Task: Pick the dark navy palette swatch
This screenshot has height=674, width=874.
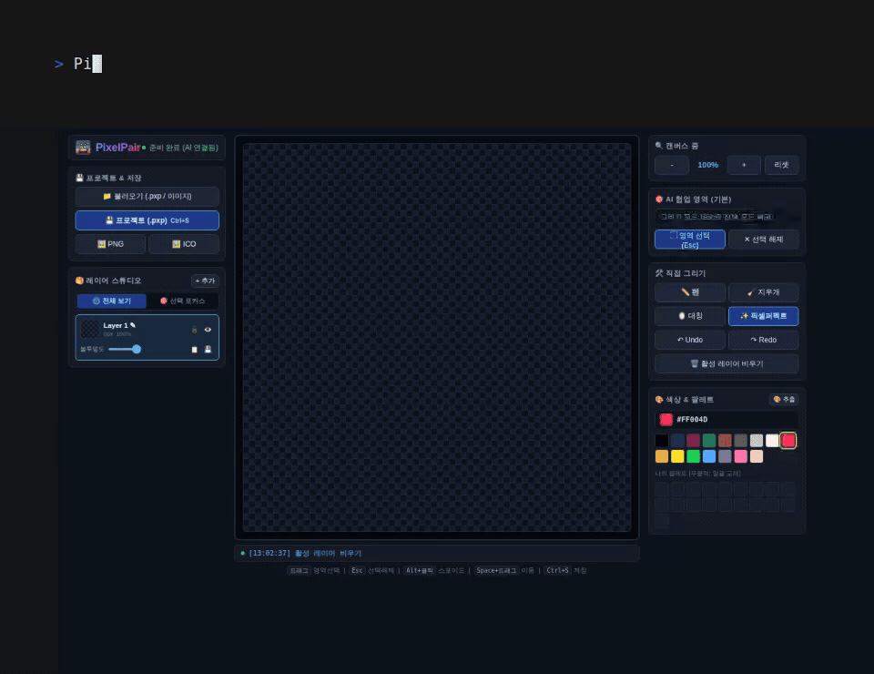Action: tap(677, 441)
